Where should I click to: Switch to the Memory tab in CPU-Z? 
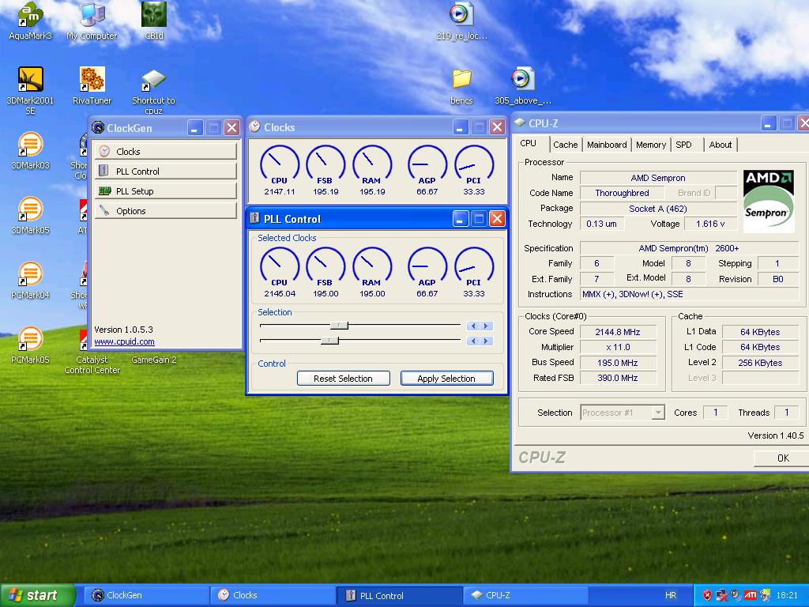(651, 145)
